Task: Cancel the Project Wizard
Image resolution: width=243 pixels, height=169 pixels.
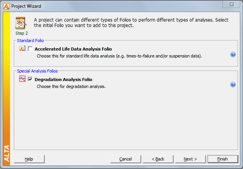Action: pos(126,159)
